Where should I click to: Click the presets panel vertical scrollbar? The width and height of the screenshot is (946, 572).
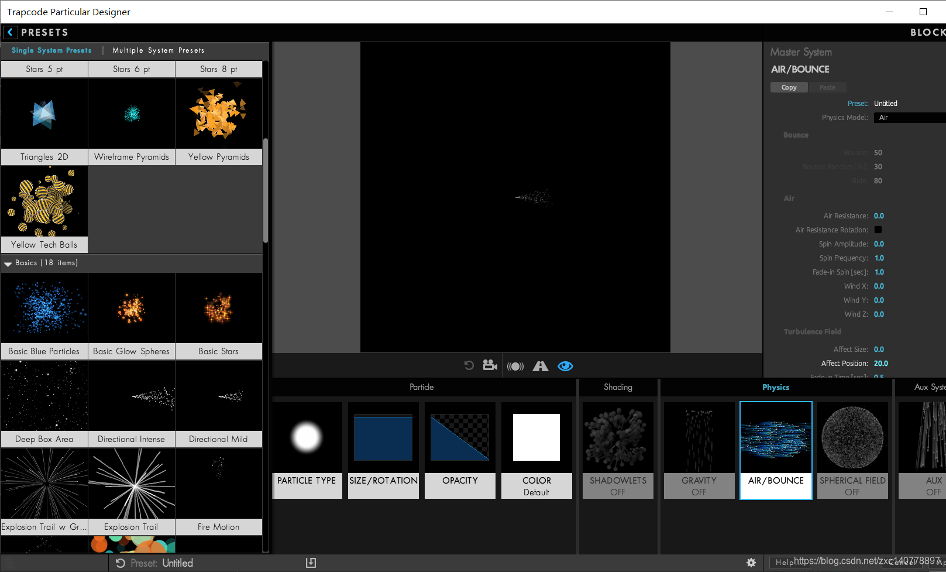(266, 190)
